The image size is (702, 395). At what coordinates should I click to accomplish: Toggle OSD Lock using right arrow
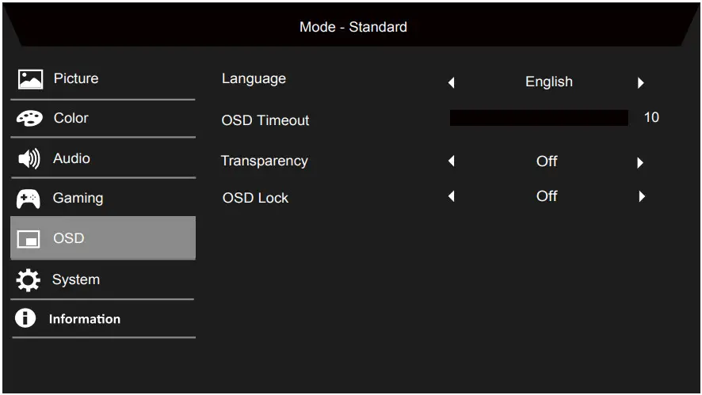point(642,196)
